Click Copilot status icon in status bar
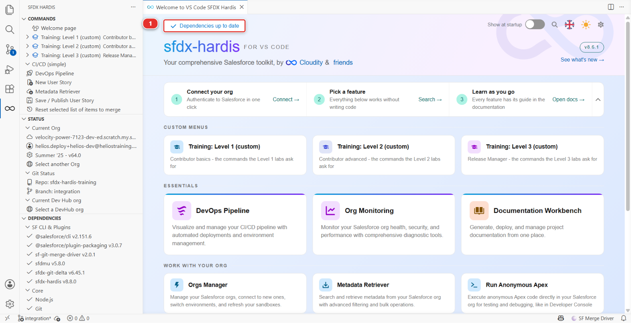 click(561, 318)
